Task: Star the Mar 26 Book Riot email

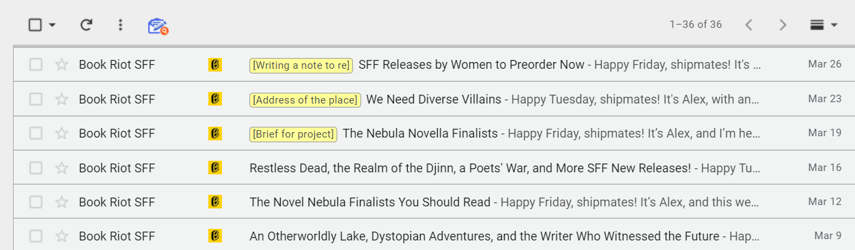Action: click(61, 65)
